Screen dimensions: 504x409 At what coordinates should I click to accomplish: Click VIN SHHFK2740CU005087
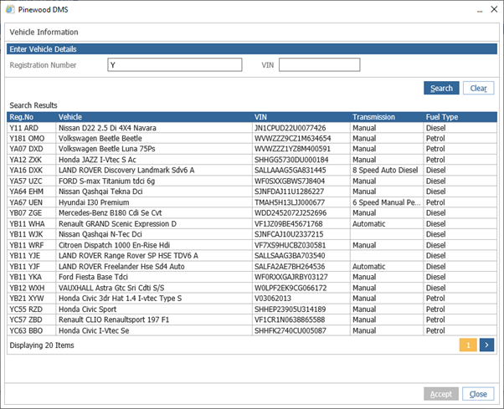291,330
